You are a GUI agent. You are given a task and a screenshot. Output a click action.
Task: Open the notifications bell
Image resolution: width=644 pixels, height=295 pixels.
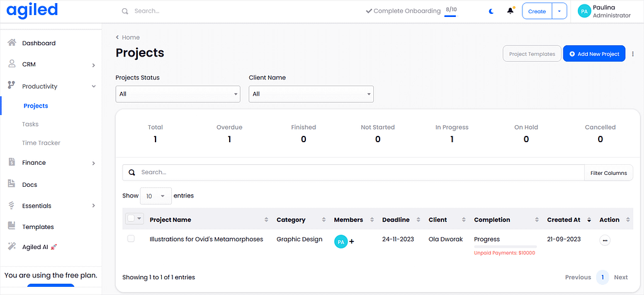tap(510, 11)
